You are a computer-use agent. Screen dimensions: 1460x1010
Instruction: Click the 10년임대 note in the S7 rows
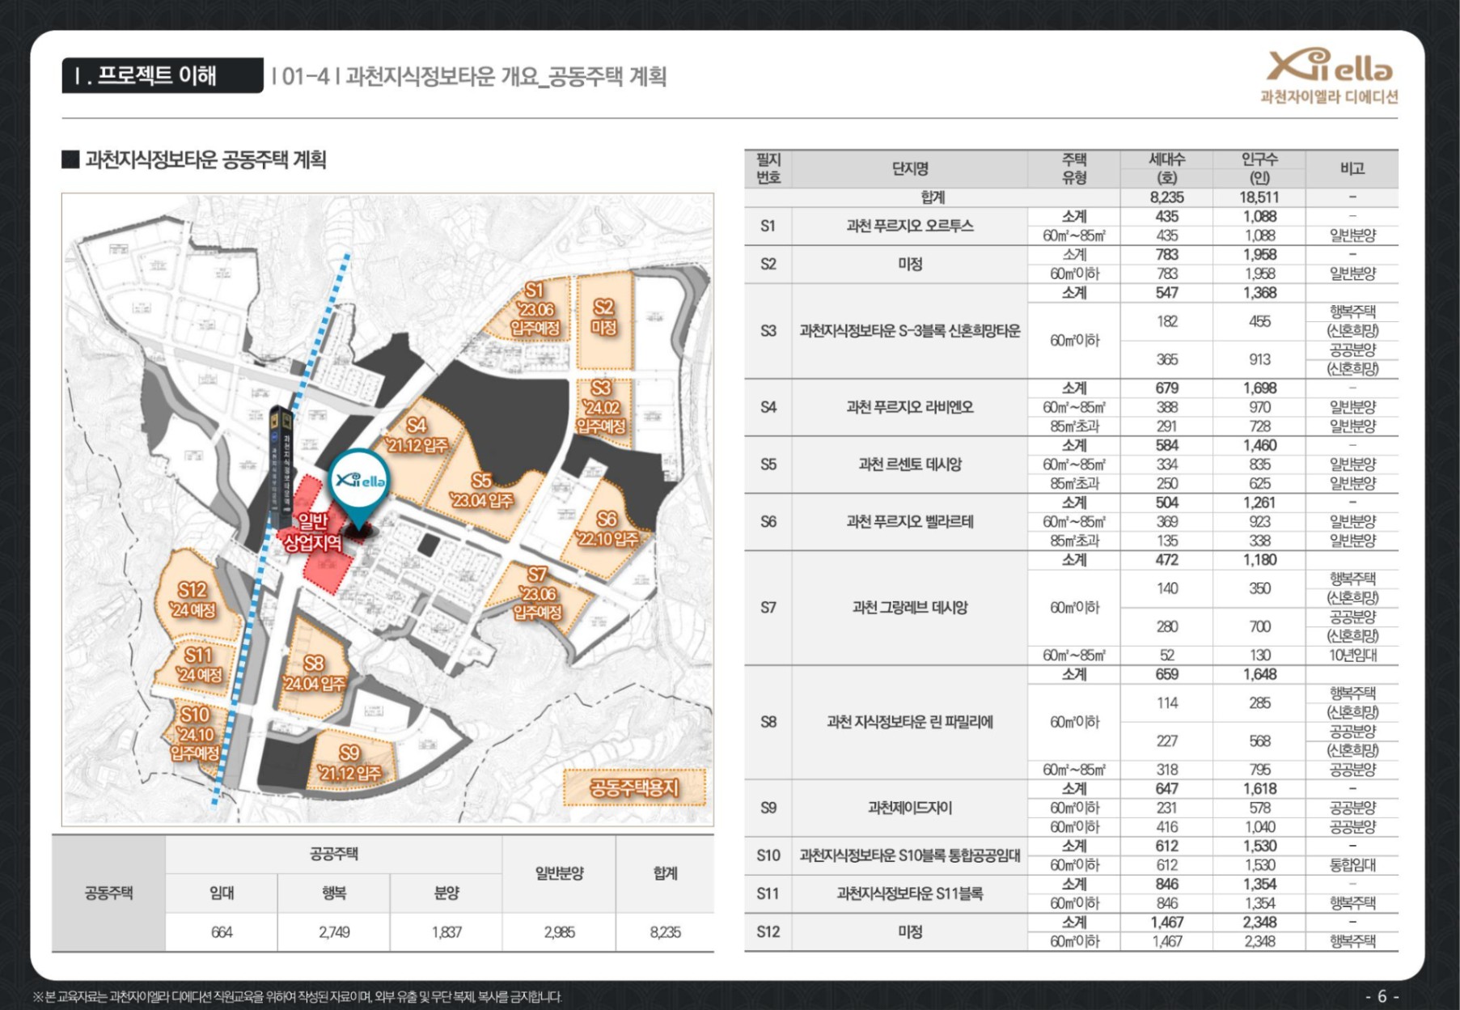coord(1352,656)
